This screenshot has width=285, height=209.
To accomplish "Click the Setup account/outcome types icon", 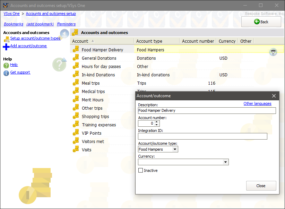I will click(x=6, y=39).
